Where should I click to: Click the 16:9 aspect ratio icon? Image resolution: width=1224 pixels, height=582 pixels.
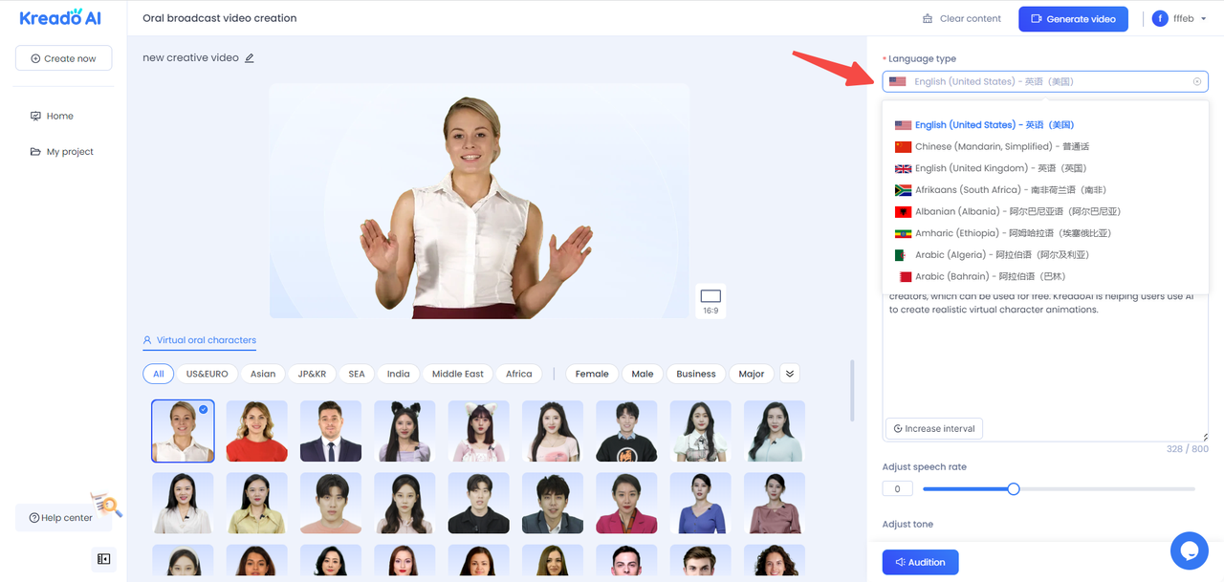point(710,301)
